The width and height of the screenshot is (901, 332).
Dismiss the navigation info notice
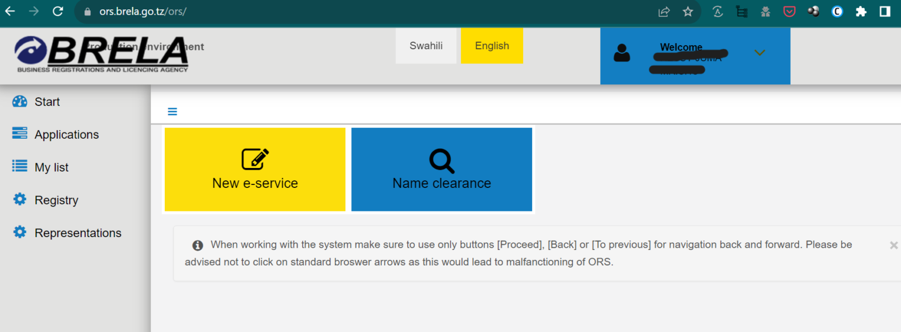click(x=893, y=245)
